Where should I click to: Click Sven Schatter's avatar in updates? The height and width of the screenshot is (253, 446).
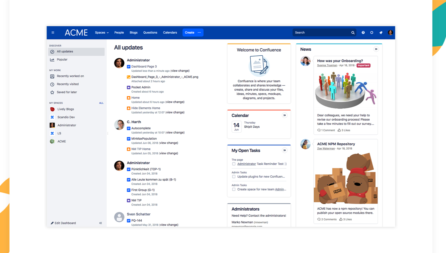tap(119, 217)
